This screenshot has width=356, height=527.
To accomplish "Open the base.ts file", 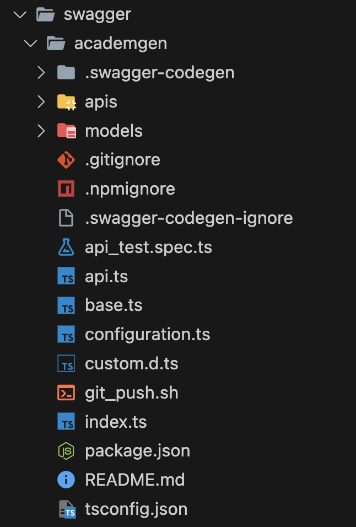I will pyautogui.click(x=114, y=305).
